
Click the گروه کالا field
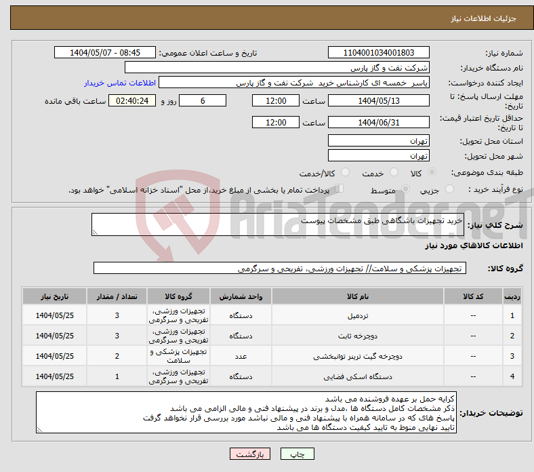coord(280,268)
